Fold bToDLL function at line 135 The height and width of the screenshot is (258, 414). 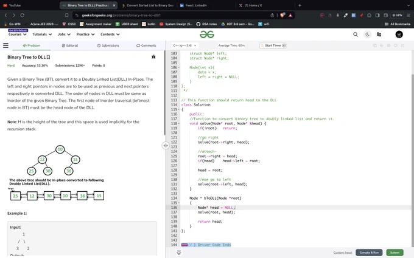[179, 203]
